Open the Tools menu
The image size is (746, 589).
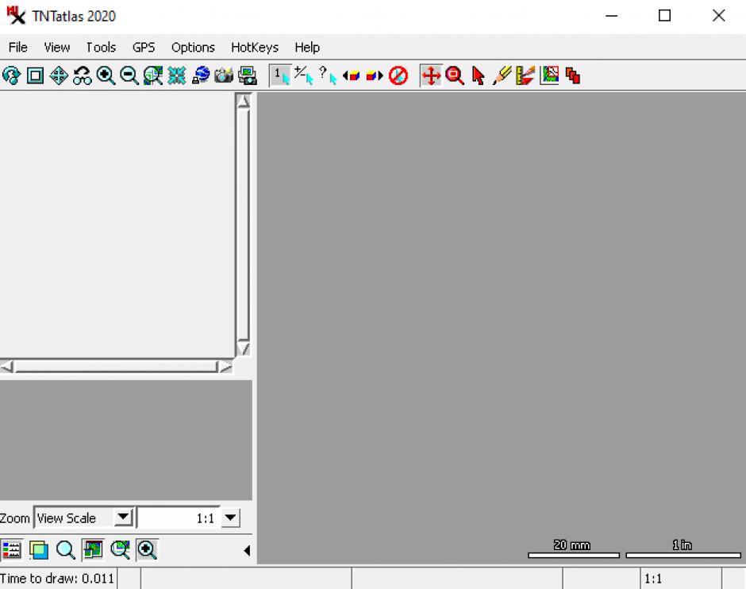point(101,47)
